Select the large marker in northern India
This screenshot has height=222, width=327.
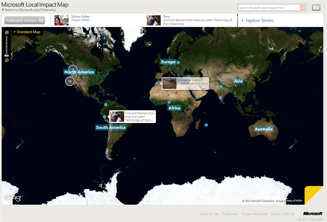[x=221, y=87]
